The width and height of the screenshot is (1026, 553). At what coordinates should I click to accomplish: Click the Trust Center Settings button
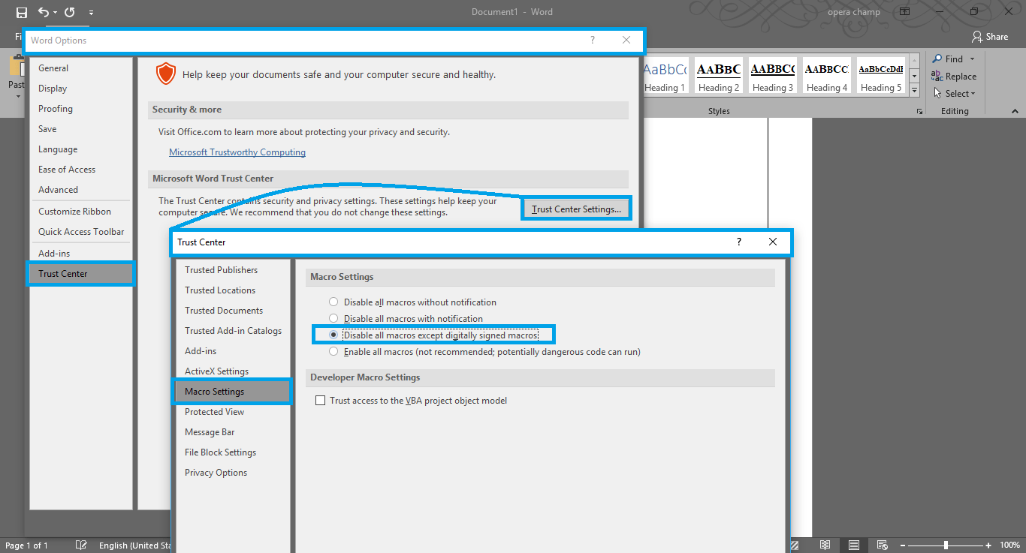(x=576, y=208)
